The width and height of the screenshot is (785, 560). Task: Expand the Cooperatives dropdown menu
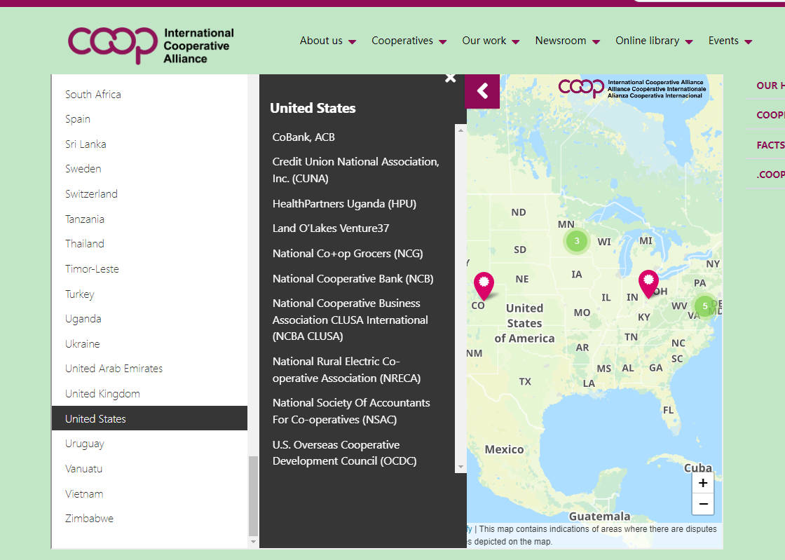click(x=409, y=41)
